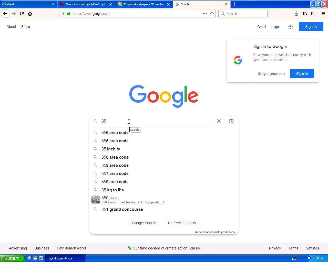Search by image with camera lens icon
The height and width of the screenshot is (262, 328).
click(x=231, y=121)
